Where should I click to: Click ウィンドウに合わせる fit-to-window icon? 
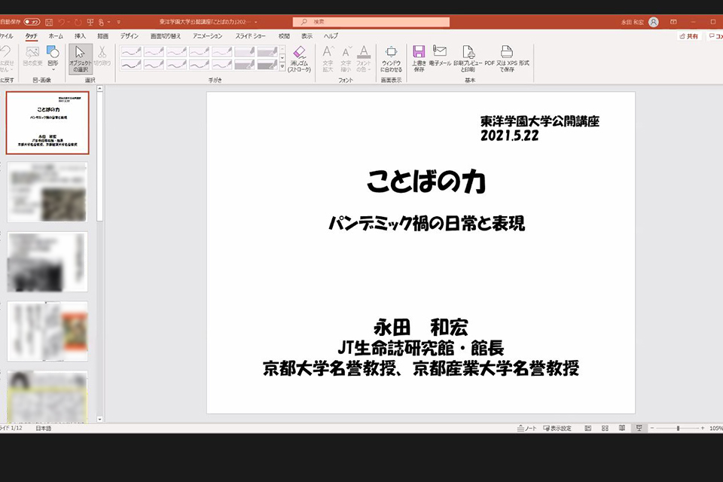[x=391, y=59]
